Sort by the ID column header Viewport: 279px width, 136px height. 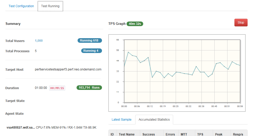112,134
